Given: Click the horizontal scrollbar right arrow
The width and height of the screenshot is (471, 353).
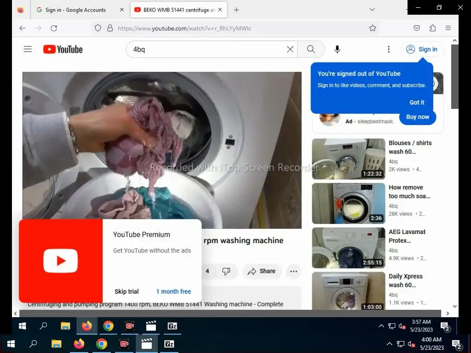Looking at the screenshot, I should point(448,313).
